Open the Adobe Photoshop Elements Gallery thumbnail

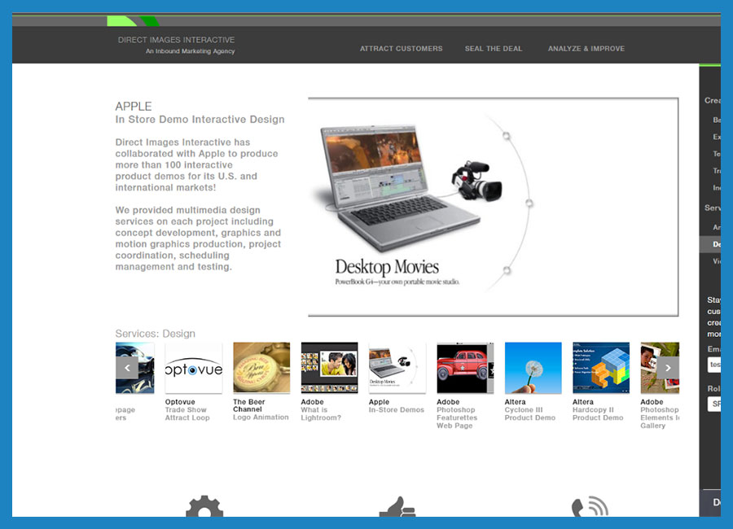660,368
